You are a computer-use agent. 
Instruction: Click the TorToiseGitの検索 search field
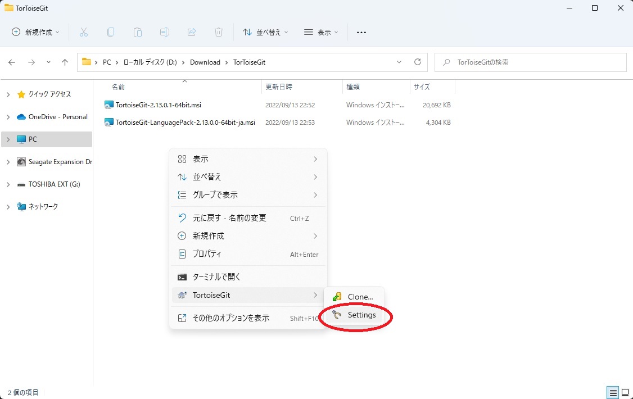531,62
